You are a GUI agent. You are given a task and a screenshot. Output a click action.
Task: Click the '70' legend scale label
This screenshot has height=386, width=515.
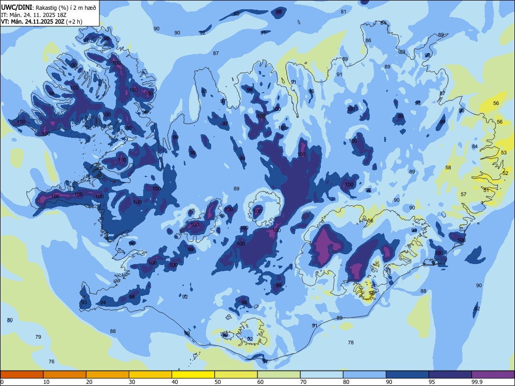click(x=303, y=382)
